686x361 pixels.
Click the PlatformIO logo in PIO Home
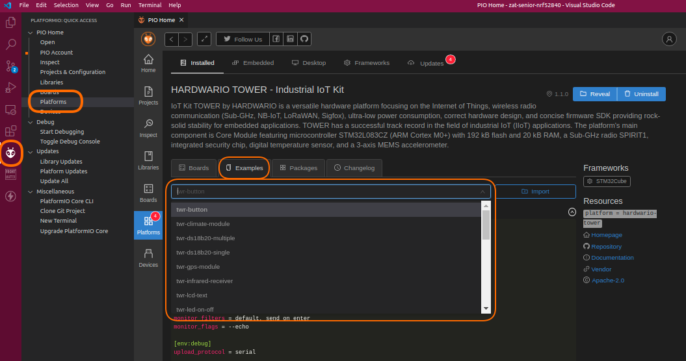click(148, 39)
